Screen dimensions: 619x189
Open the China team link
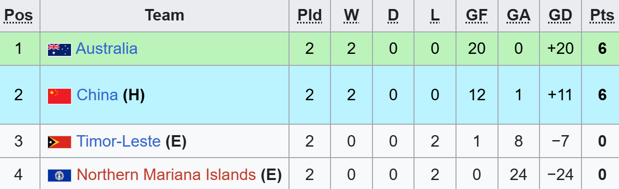click(97, 95)
